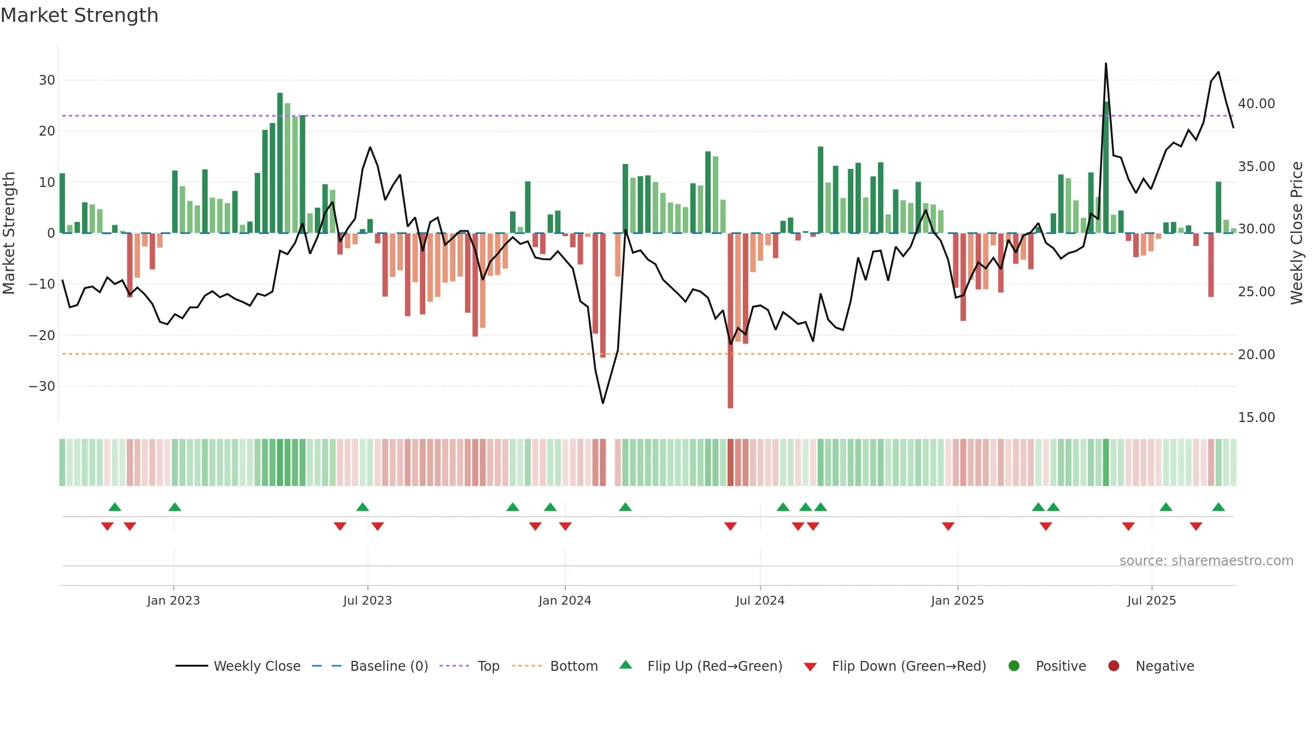
Task: Click the orange dotted Bottom line sample in legend
Action: pyautogui.click(x=527, y=666)
